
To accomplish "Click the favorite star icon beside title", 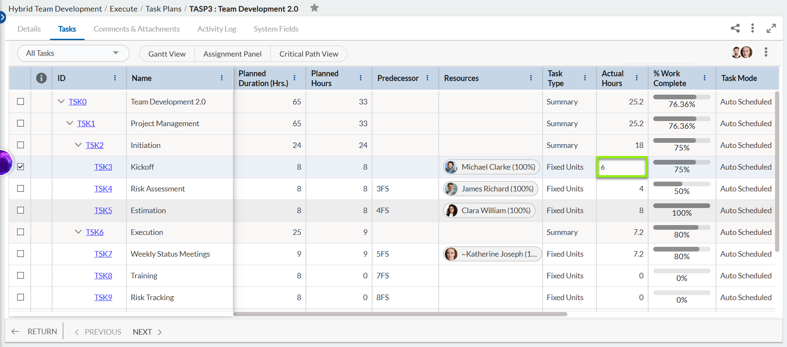I will 314,8.
